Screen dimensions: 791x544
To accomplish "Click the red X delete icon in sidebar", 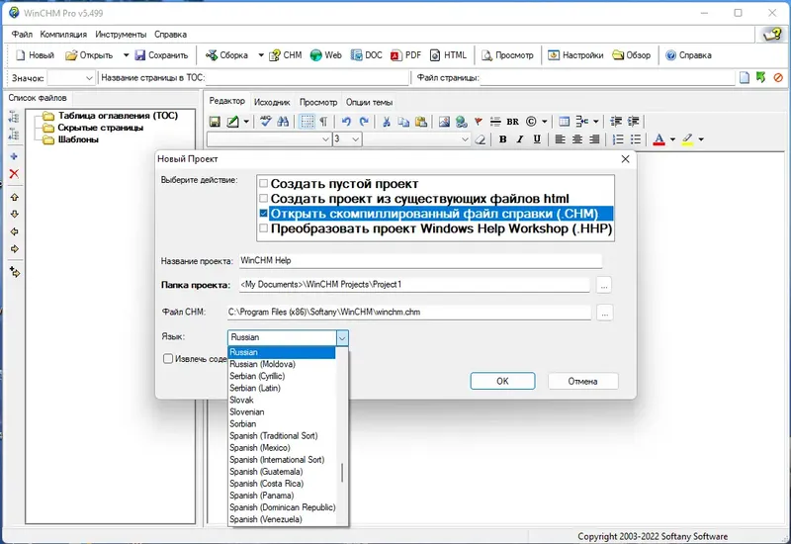I will (14, 174).
